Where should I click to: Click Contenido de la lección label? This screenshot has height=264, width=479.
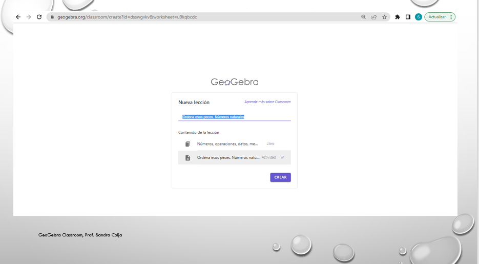point(199,132)
